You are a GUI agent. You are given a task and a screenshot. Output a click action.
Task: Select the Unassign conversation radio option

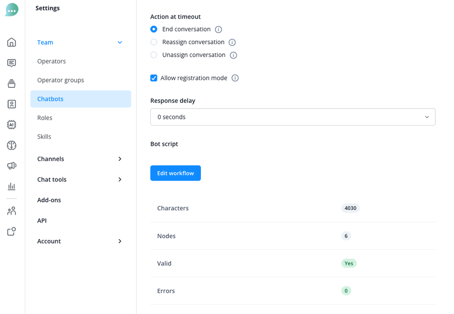[x=154, y=55]
